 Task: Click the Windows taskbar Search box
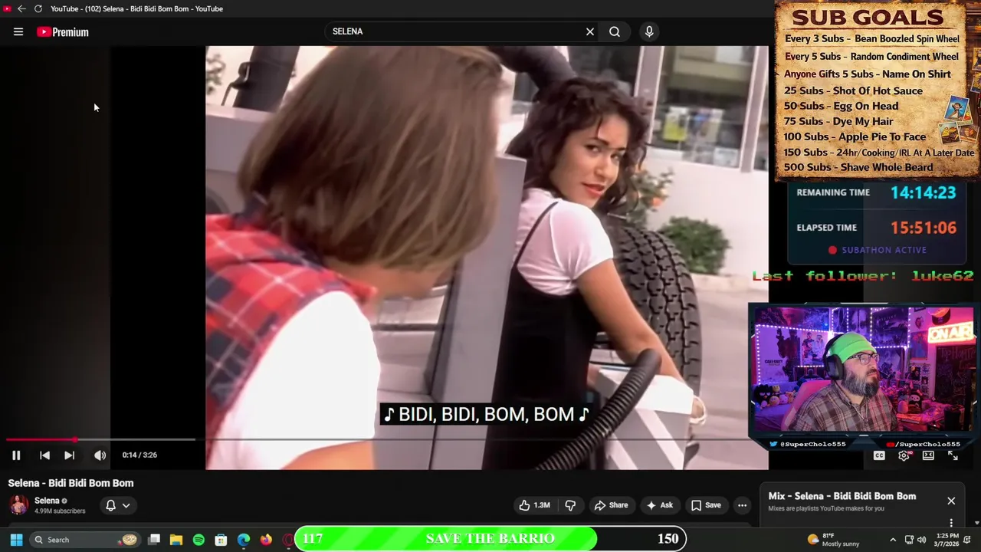(85, 540)
